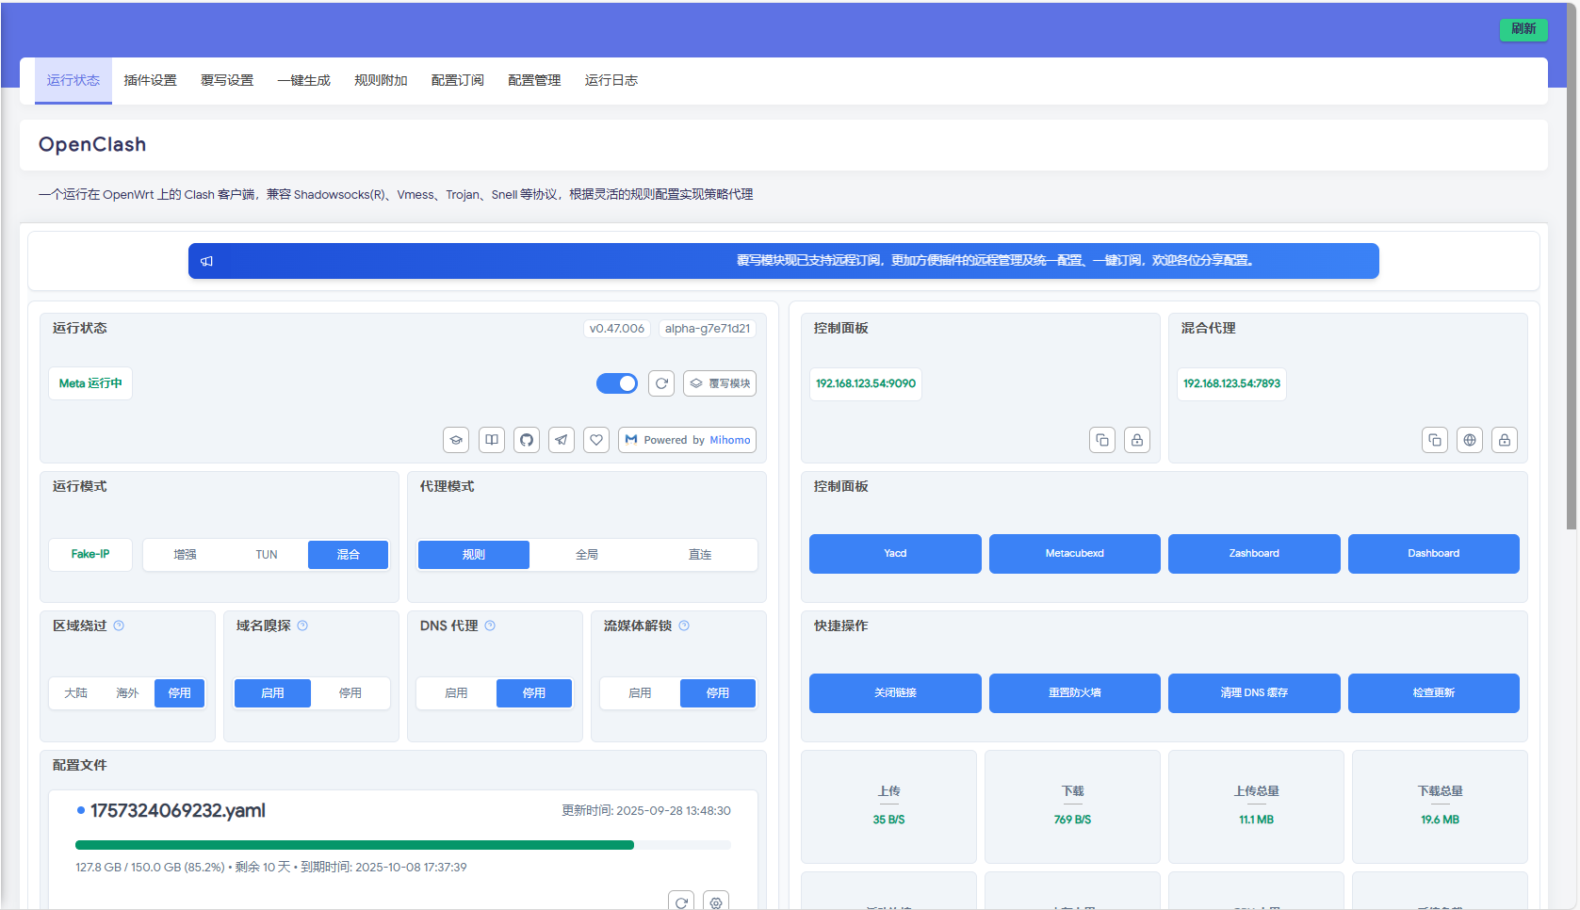Click the refresh icon under the config file
The image size is (1580, 910).
681,902
